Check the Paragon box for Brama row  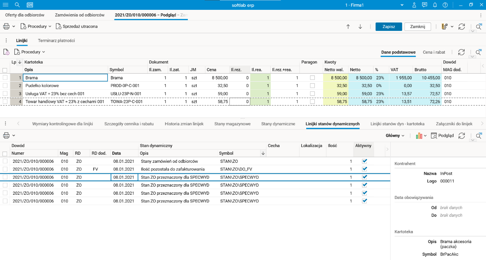pos(312,78)
